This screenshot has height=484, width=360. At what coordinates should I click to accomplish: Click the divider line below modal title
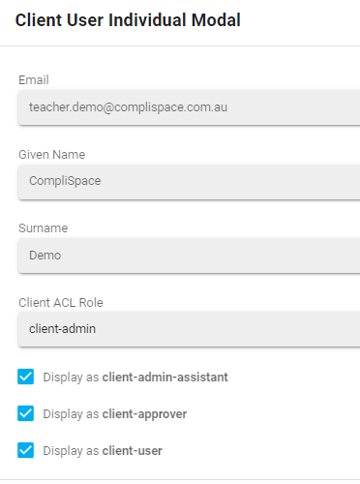[180, 45]
